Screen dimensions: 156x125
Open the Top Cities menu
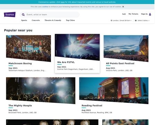(x=70, y=20)
